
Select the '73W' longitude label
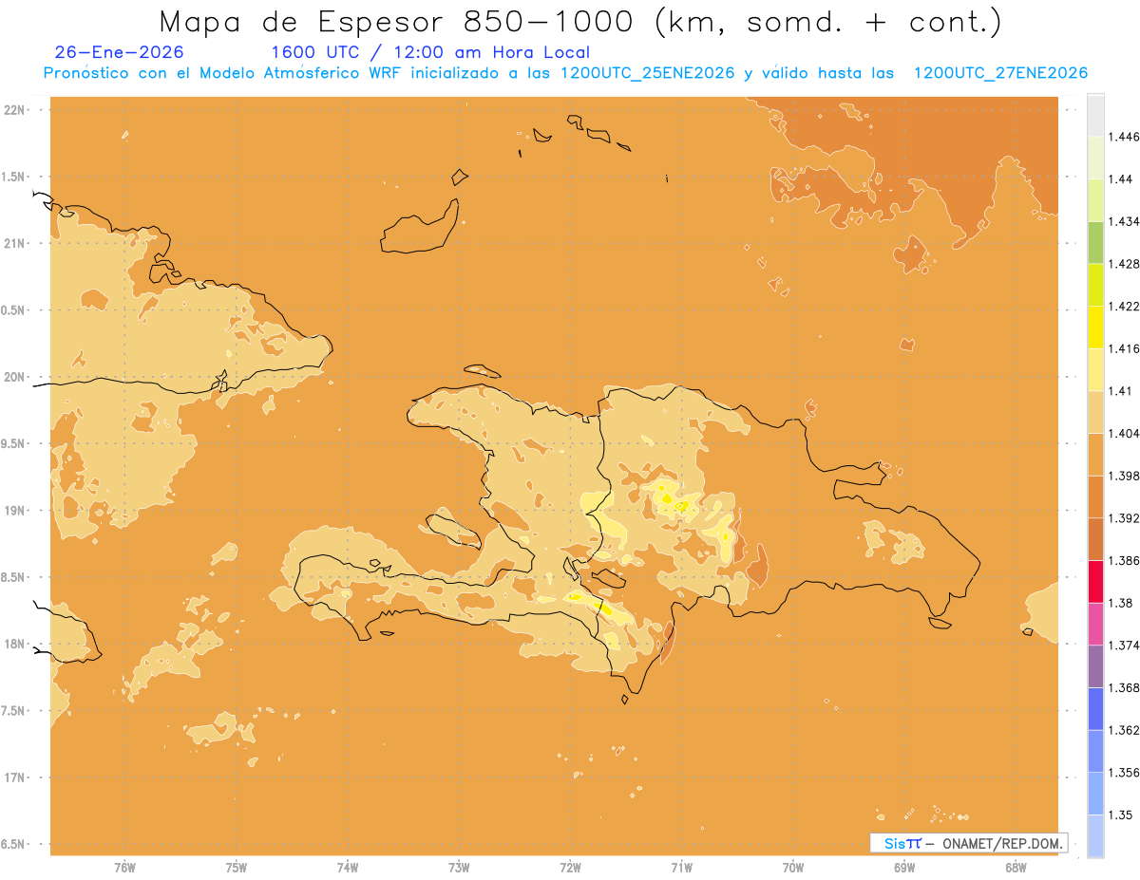tap(459, 868)
